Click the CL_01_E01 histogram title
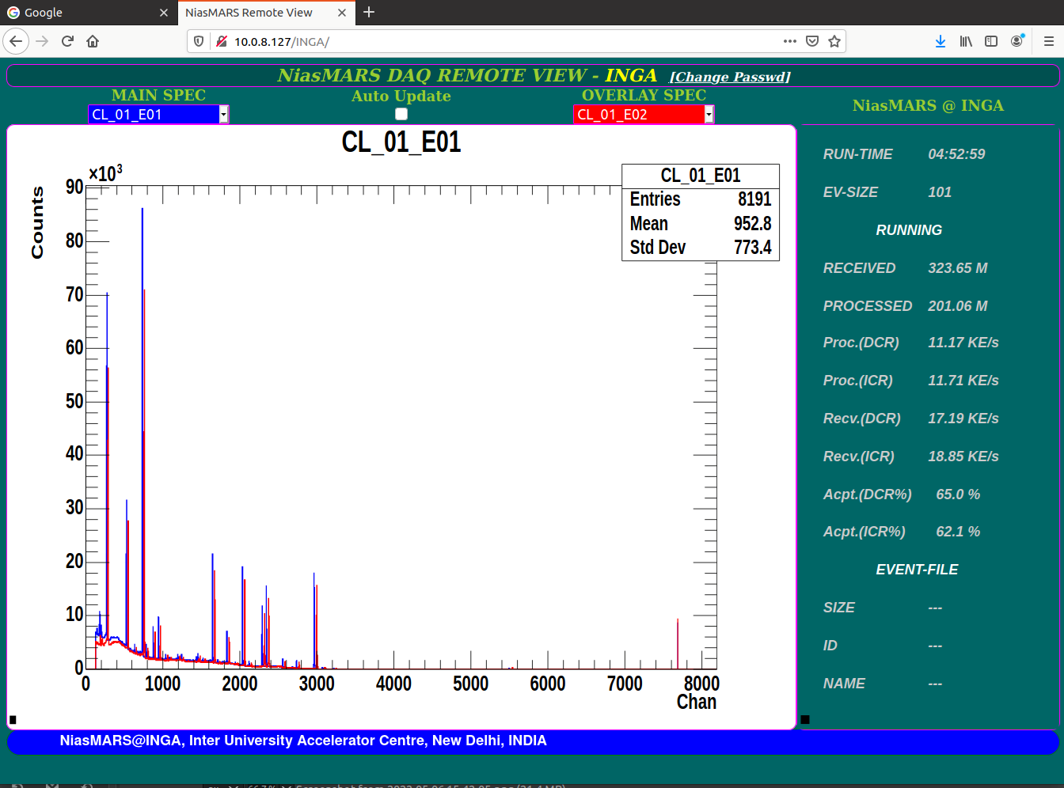The width and height of the screenshot is (1064, 788). pos(401,142)
